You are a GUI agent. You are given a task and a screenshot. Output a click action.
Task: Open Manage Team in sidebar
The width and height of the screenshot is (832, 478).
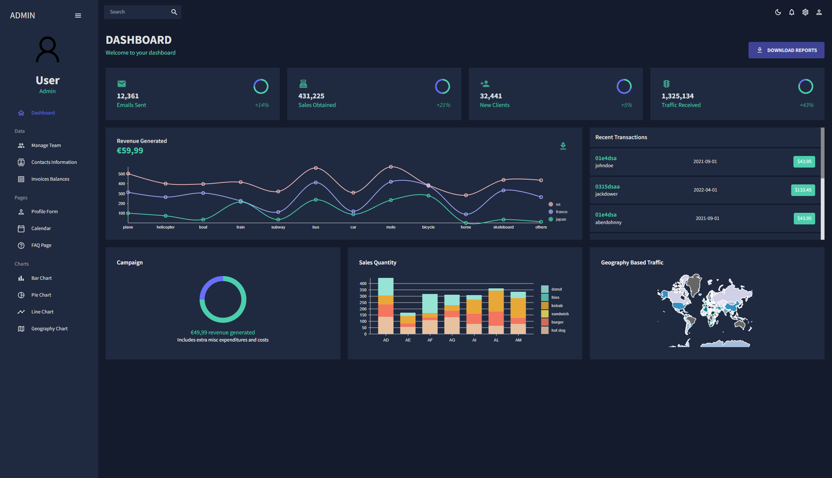[46, 145]
